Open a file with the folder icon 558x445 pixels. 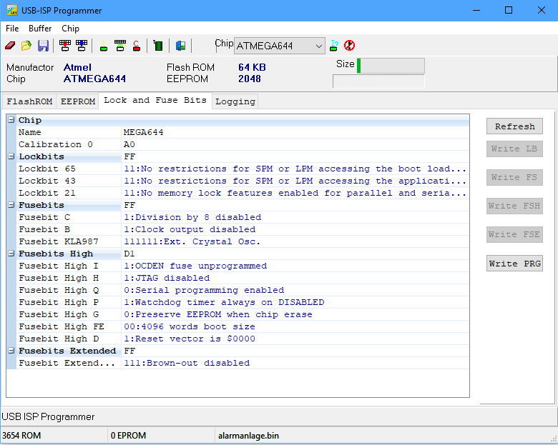[x=26, y=46]
